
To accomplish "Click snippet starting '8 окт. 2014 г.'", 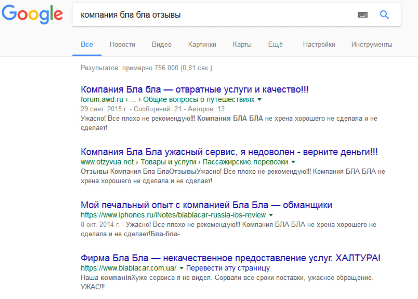I will [x=228, y=229].
